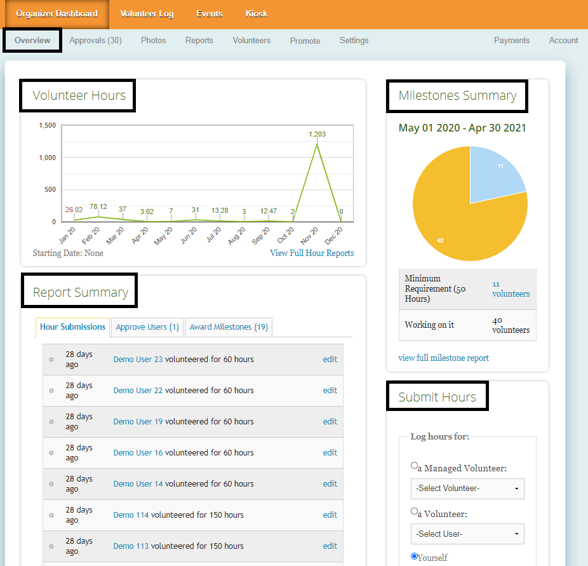Click the blue pie chart slice
Viewport: 588px width, 566px height.
[494, 173]
